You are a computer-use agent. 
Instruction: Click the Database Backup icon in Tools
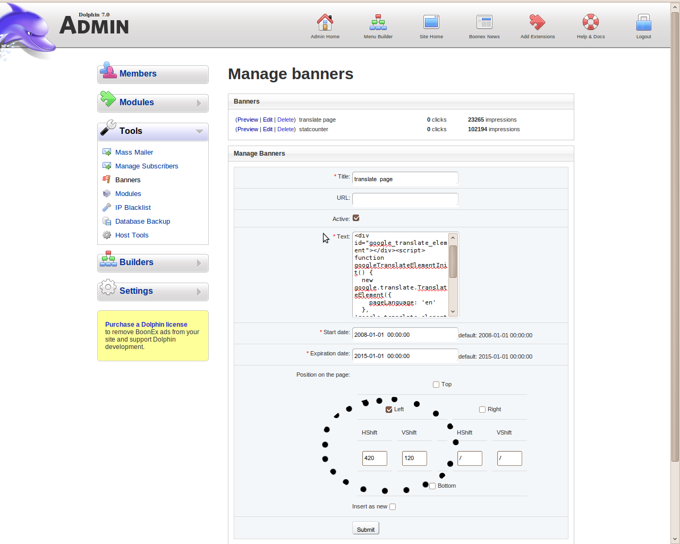(107, 222)
